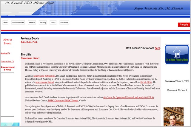Click the professor portrait photo
Image resolution: width=191 pixels, height=127 pixels.
click(173, 117)
